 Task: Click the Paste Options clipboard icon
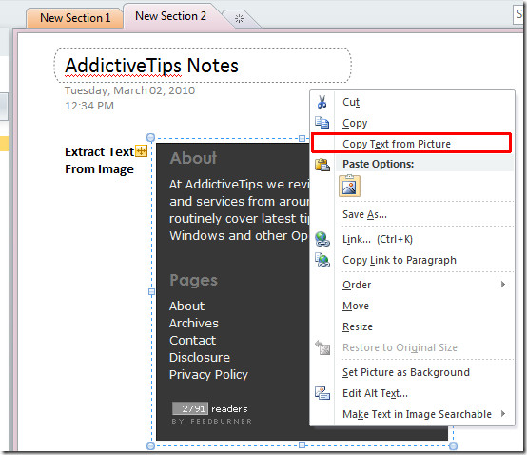(322, 165)
